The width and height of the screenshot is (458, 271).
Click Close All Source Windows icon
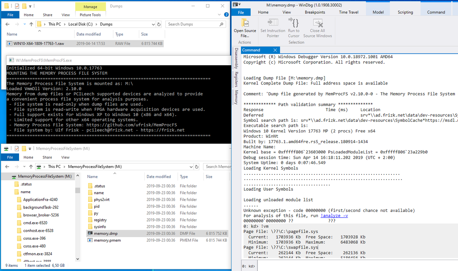pyautogui.click(x=317, y=23)
